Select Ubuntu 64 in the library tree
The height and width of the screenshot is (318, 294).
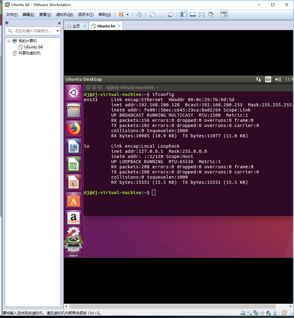pyautogui.click(x=33, y=47)
